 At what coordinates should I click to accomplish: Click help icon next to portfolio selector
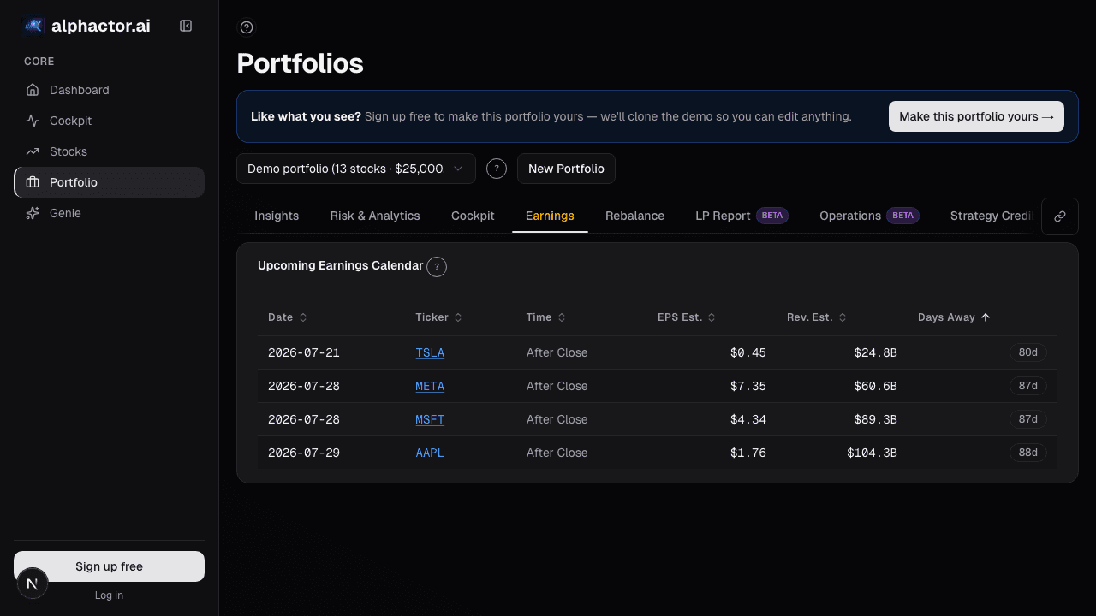point(497,169)
